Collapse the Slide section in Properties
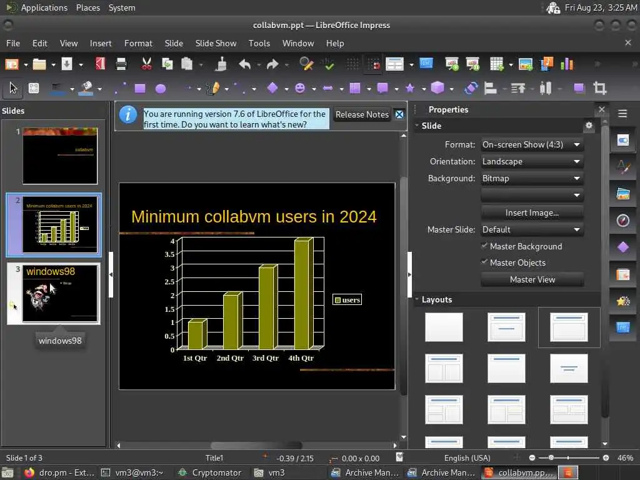Image resolution: width=640 pixels, height=480 pixels. tap(417, 126)
